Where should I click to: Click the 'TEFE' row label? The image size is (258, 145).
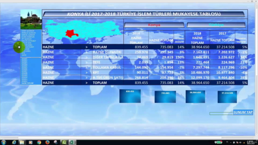[x=96, y=62]
